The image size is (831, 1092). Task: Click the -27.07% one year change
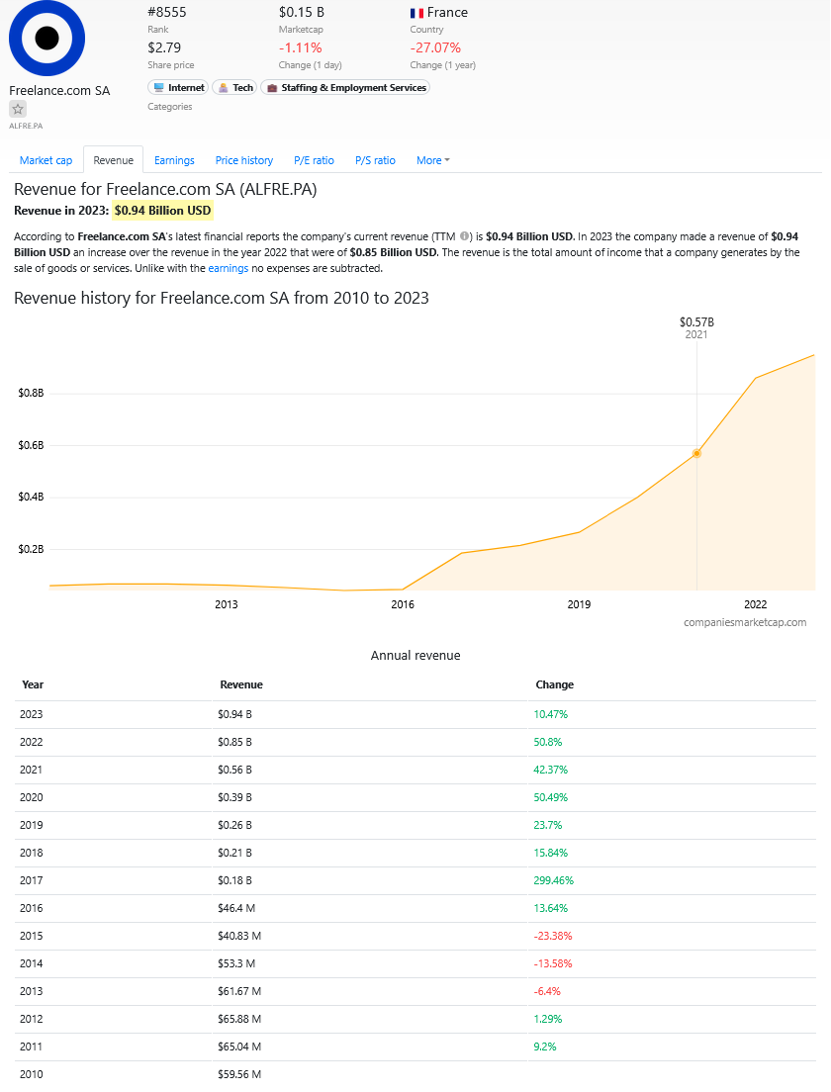pos(435,47)
